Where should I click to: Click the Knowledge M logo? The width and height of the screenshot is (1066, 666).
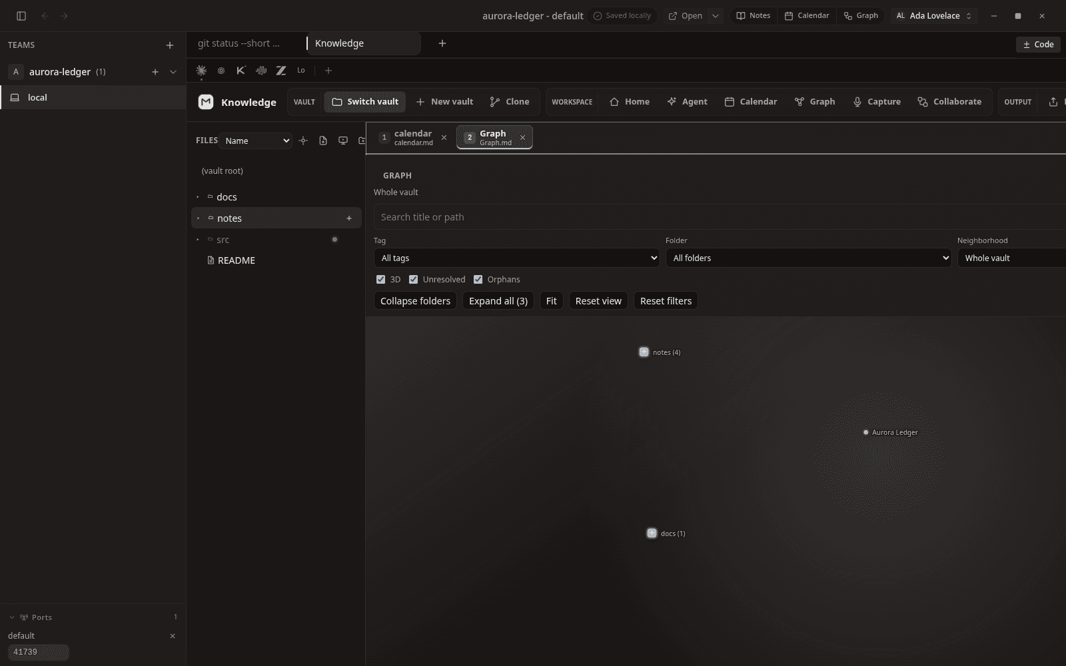pos(206,102)
